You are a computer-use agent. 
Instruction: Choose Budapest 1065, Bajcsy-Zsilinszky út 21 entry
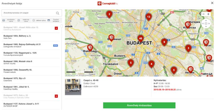[30, 46]
